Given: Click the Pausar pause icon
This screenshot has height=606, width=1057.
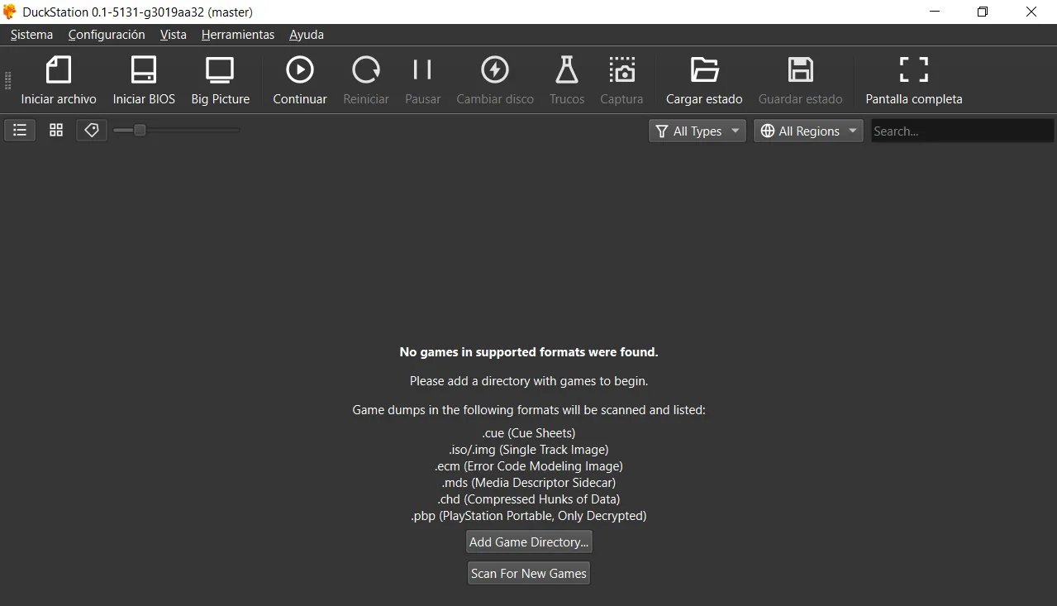Looking at the screenshot, I should [422, 70].
